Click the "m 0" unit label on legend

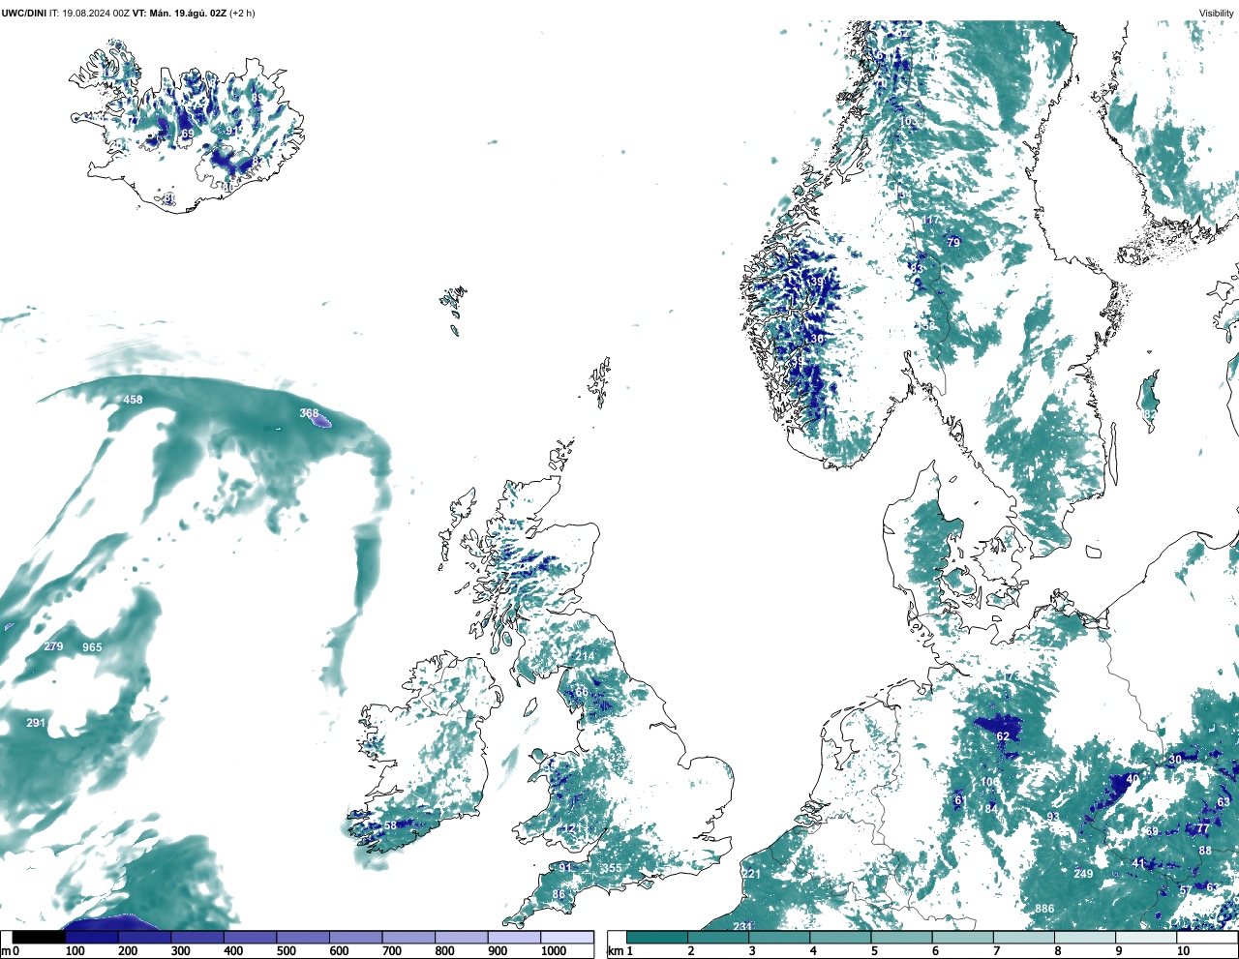coord(10,952)
